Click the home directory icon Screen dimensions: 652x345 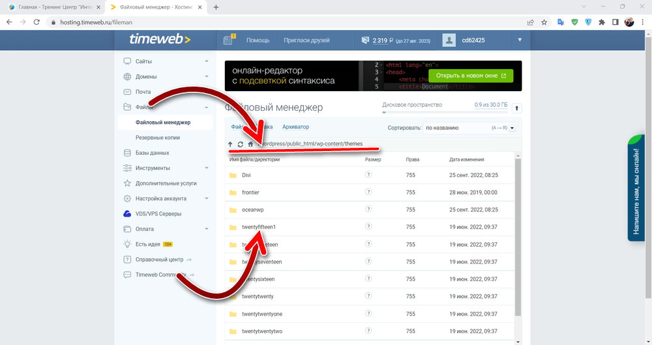tap(250, 144)
